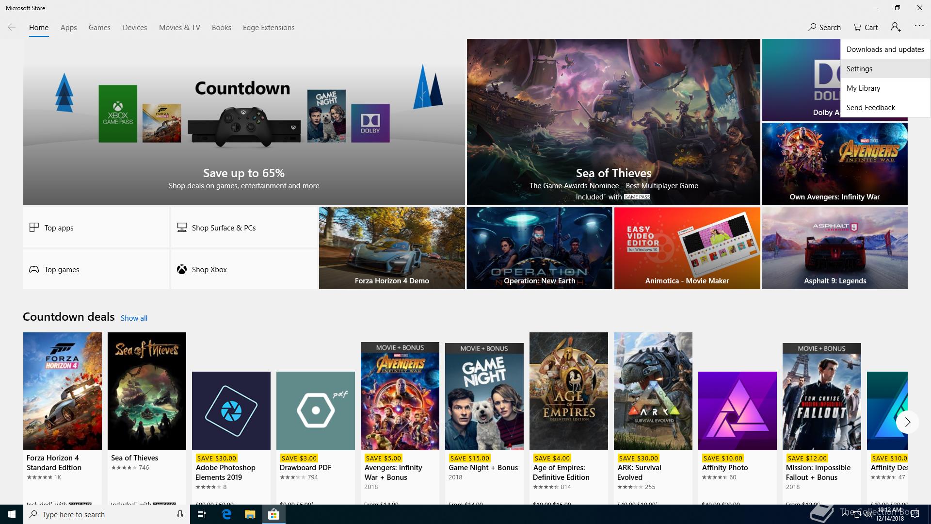Click the Microsoft Store taskbar icon

pos(273,514)
